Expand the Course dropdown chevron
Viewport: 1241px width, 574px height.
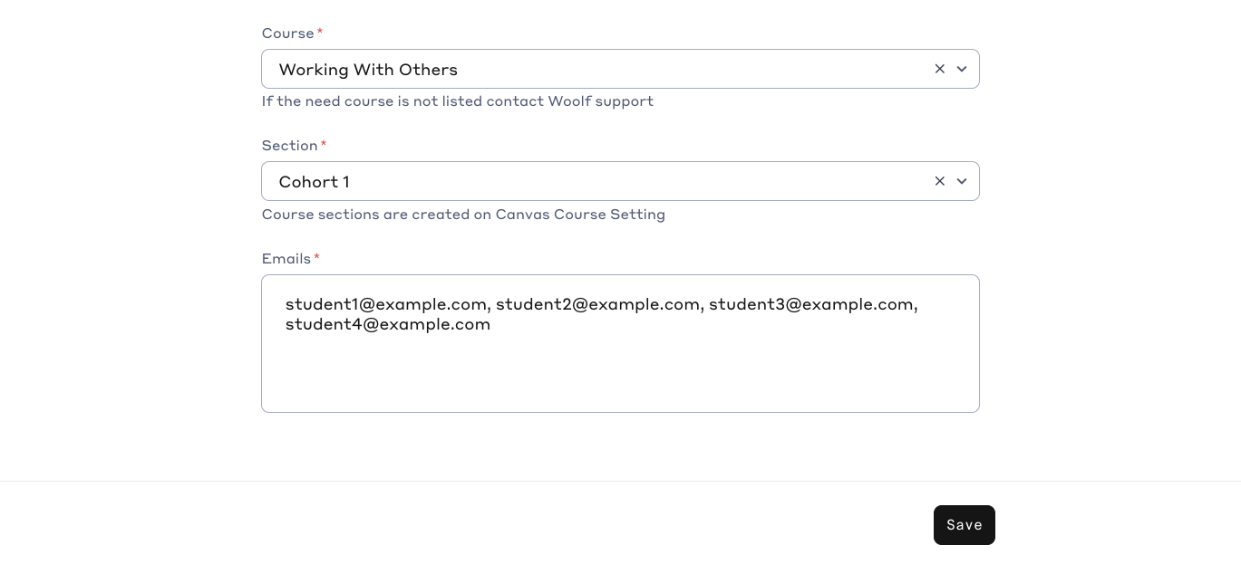[962, 69]
